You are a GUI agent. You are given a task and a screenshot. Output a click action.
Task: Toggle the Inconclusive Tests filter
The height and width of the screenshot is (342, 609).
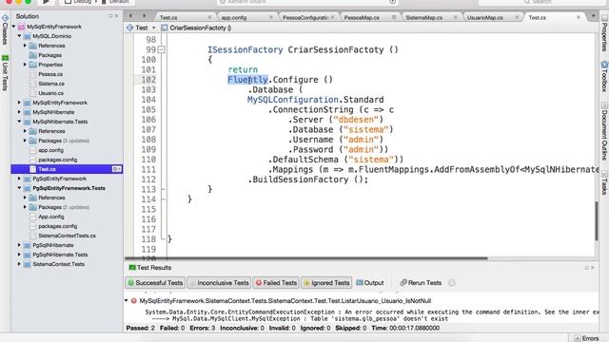pyautogui.click(x=219, y=283)
